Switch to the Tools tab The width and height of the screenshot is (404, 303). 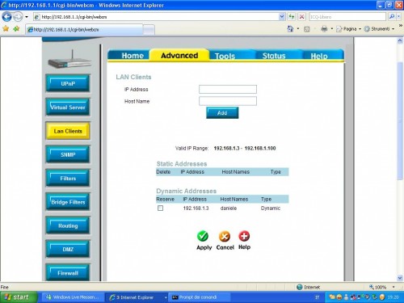(225, 56)
